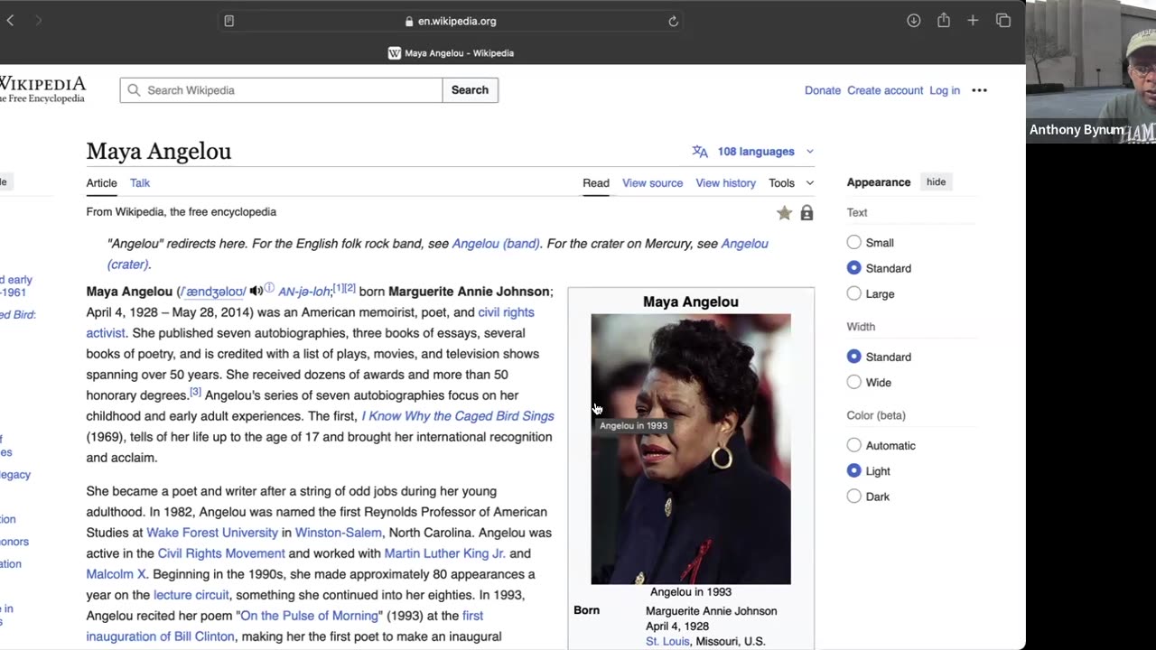Expand the 108 languages dropdown

point(755,152)
